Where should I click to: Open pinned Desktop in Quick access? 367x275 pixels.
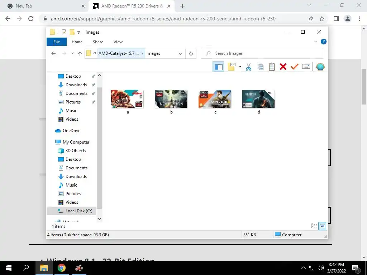coord(73,76)
